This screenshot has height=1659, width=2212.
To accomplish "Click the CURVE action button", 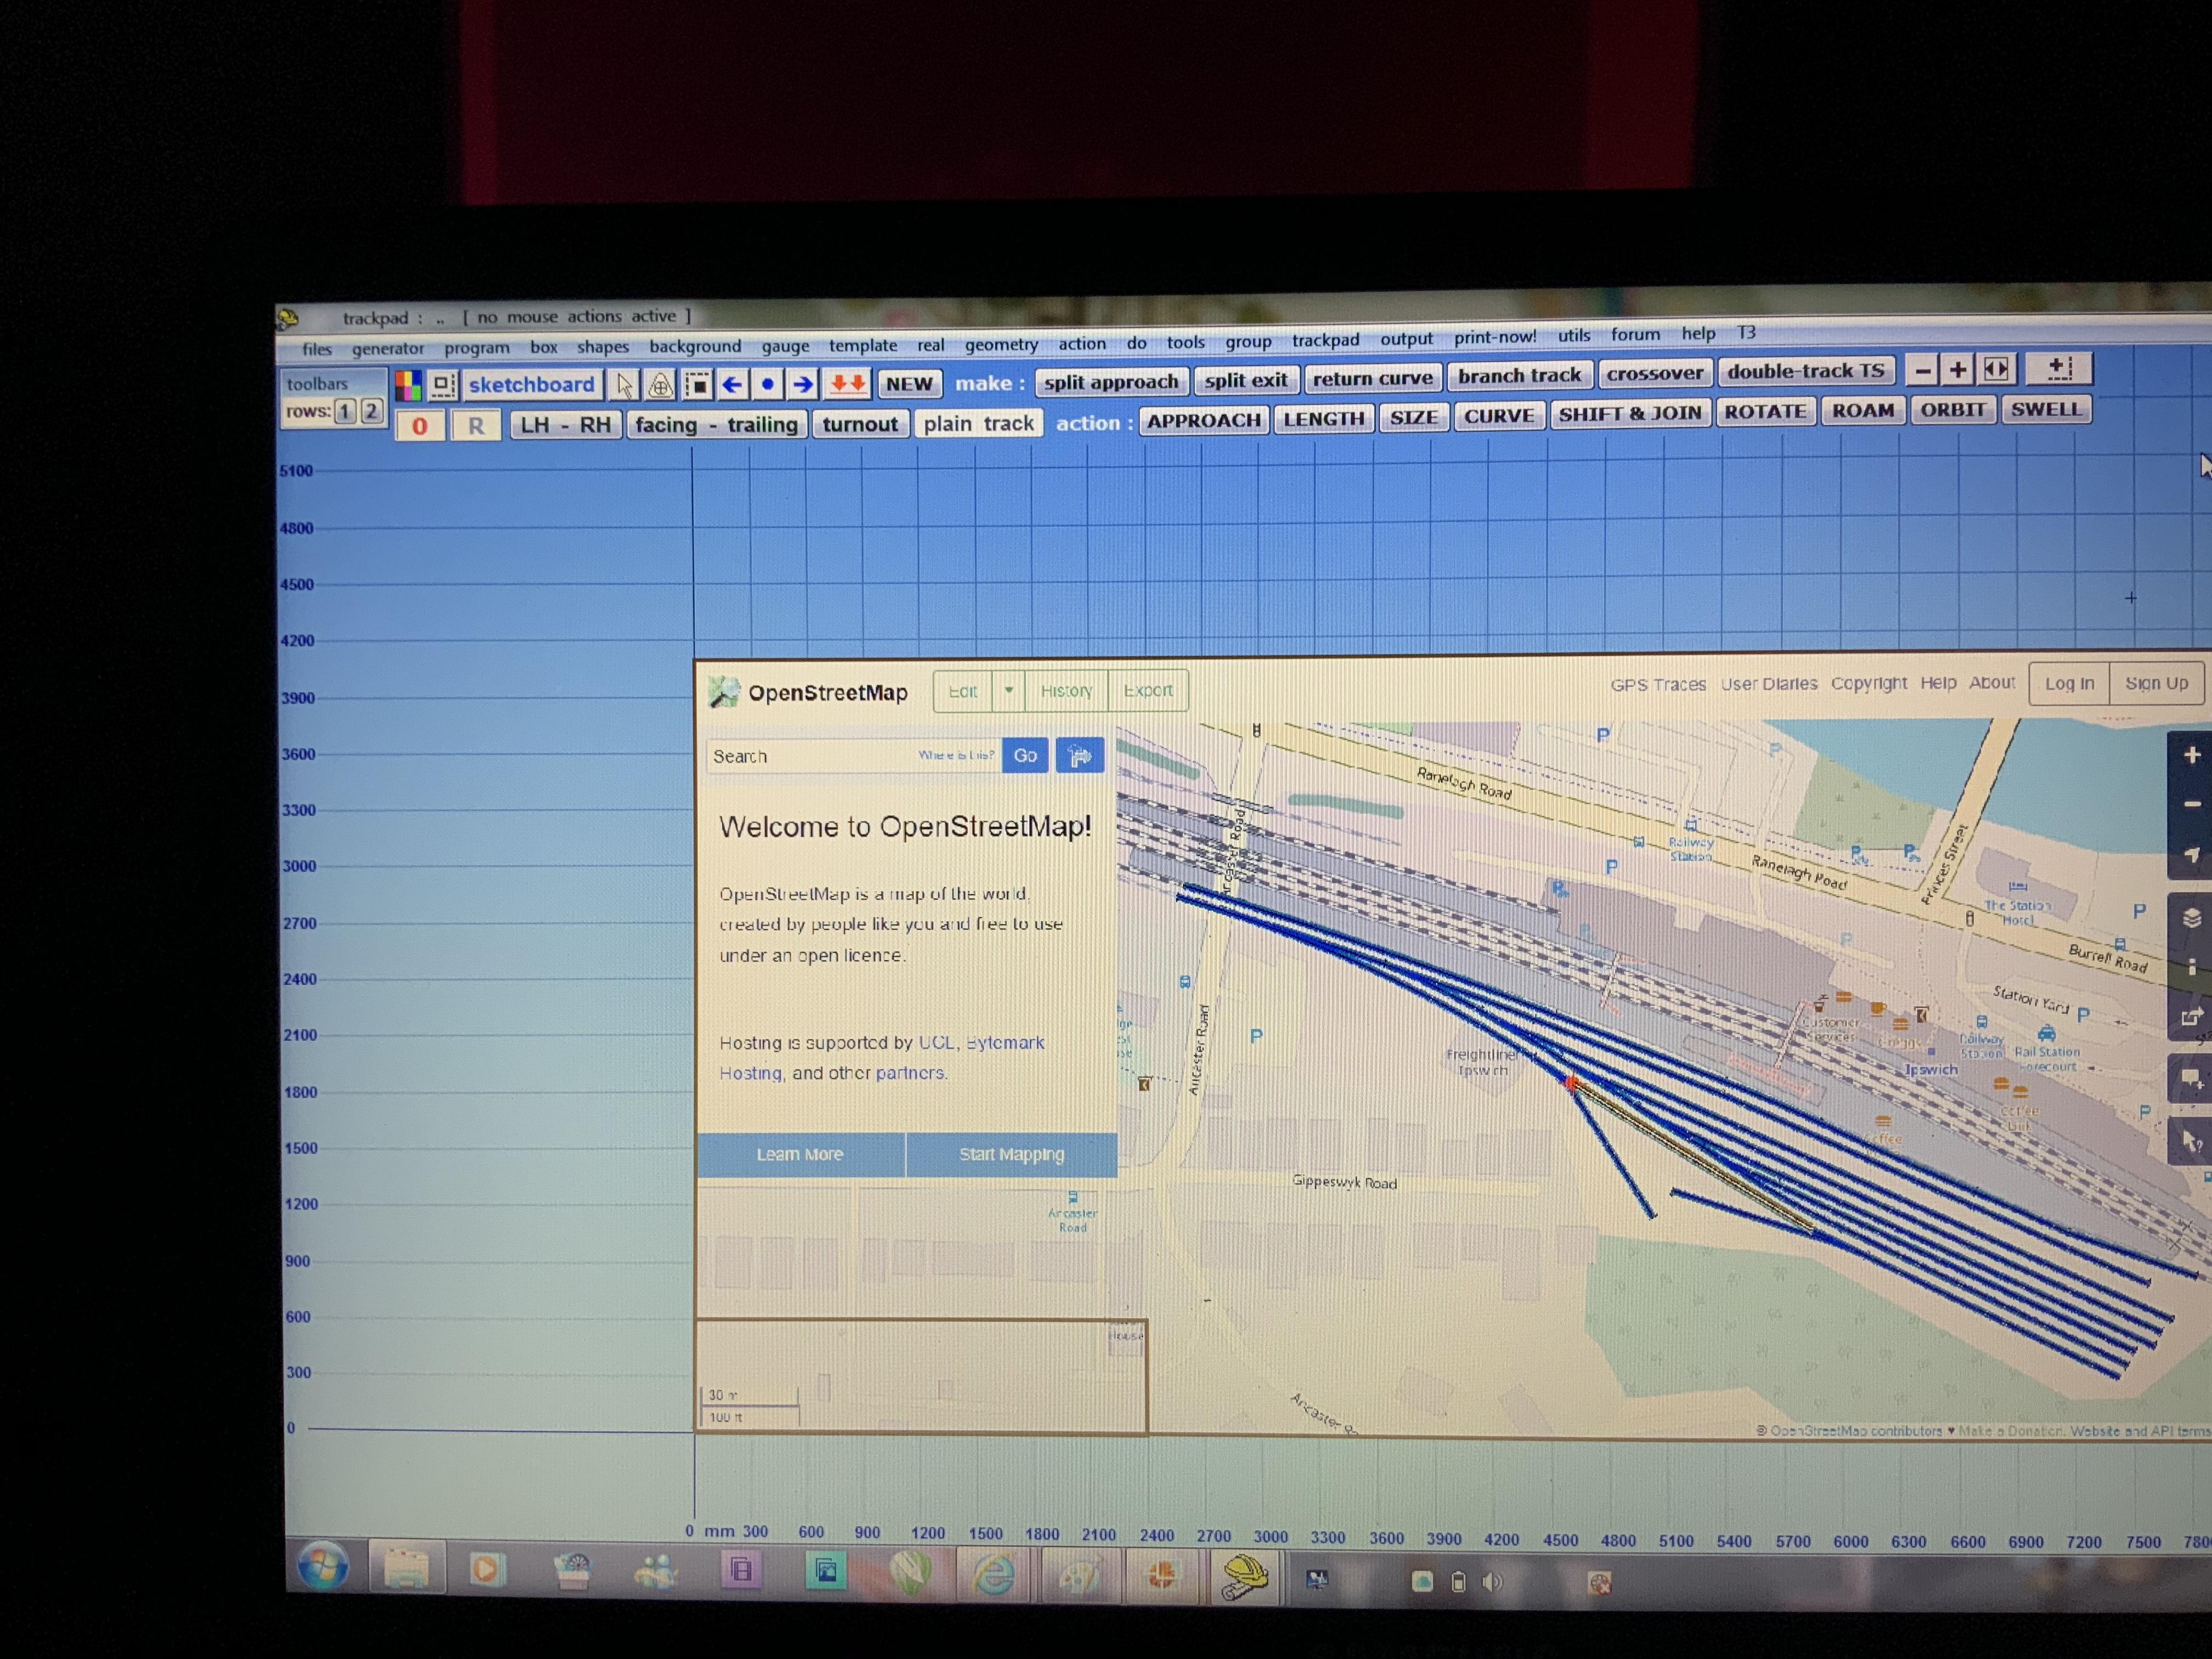I will pos(1499,416).
